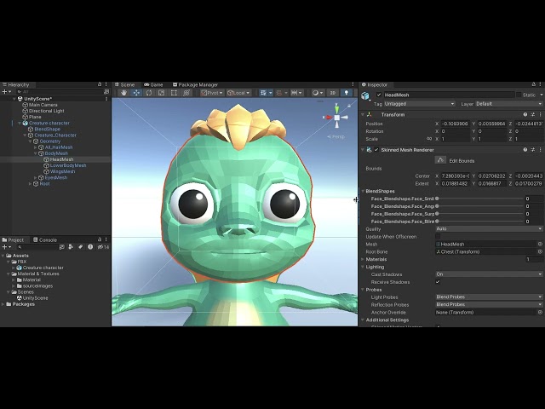This screenshot has height=409, width=545.
Task: Toggle perspective mode via Persp label
Action: pos(336,136)
